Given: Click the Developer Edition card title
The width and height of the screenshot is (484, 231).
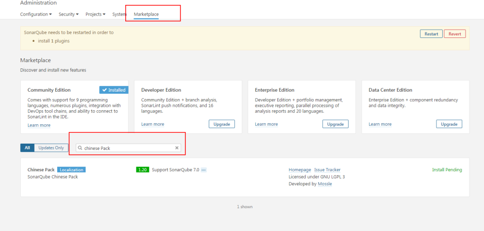Looking at the screenshot, I should (x=161, y=90).
